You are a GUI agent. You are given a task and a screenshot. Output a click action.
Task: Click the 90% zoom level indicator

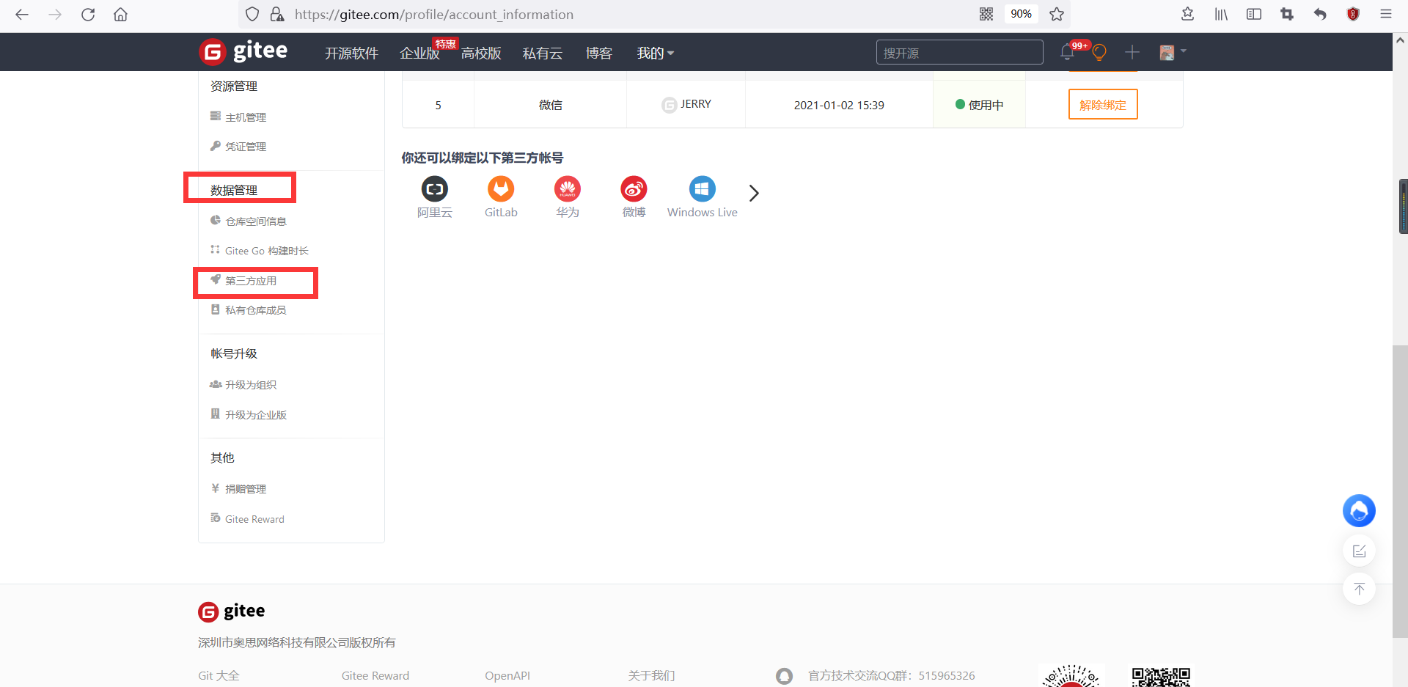(1021, 14)
